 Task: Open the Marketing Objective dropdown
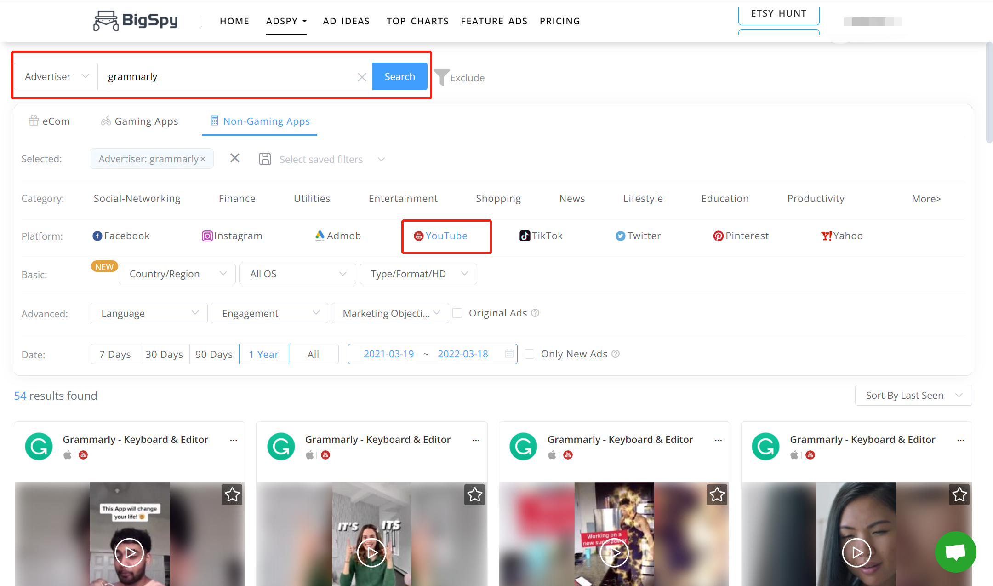(390, 313)
